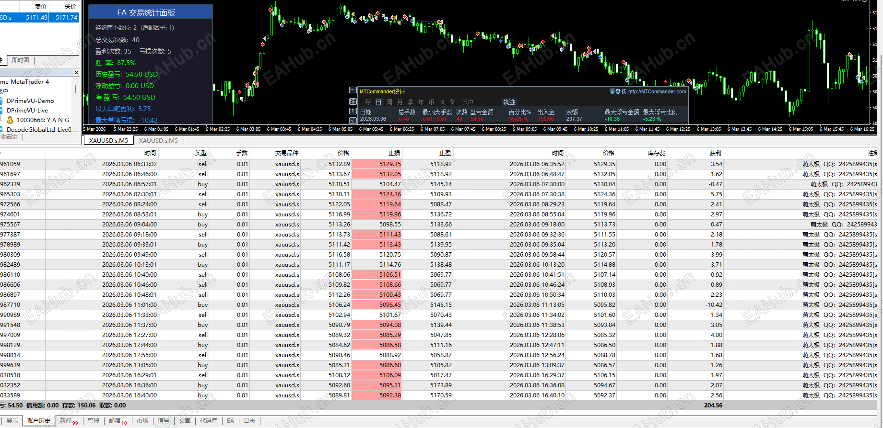Sort history by 库存费 column header
This screenshot has height=428, width=883.
click(x=642, y=153)
